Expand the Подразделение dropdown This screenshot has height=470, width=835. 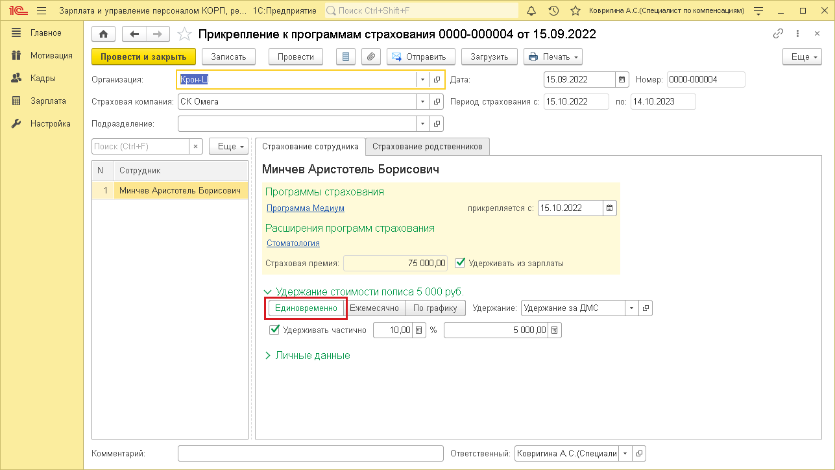tap(422, 123)
